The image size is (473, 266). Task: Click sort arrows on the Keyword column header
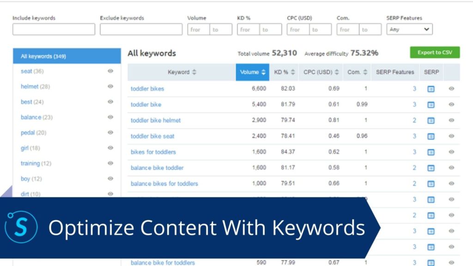coord(194,72)
